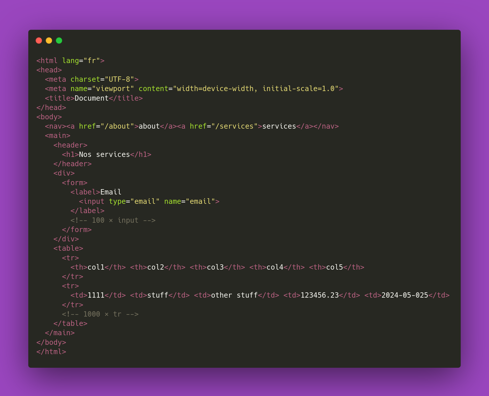Click the yellow minimize window dot

click(49, 41)
